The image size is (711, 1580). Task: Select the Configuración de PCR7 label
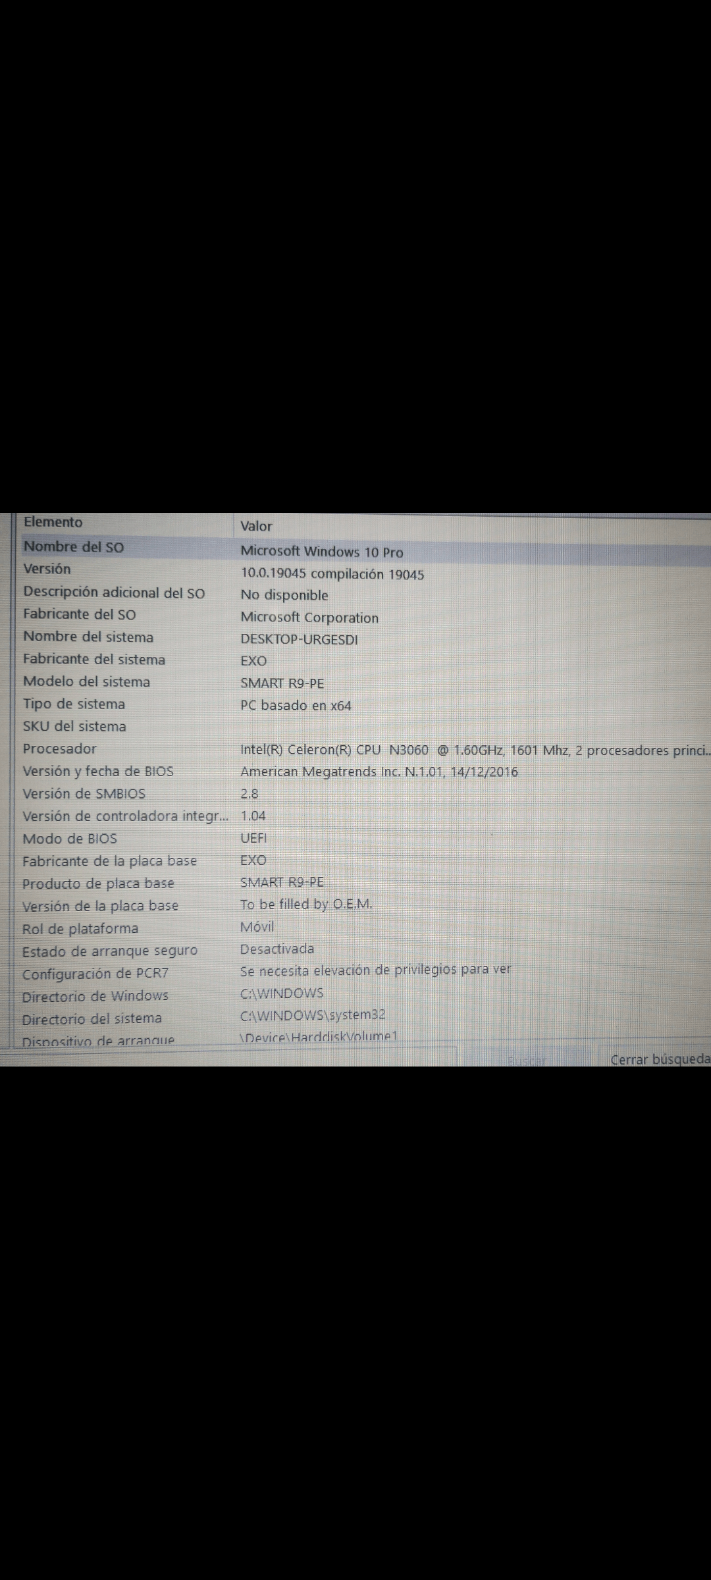(95, 974)
